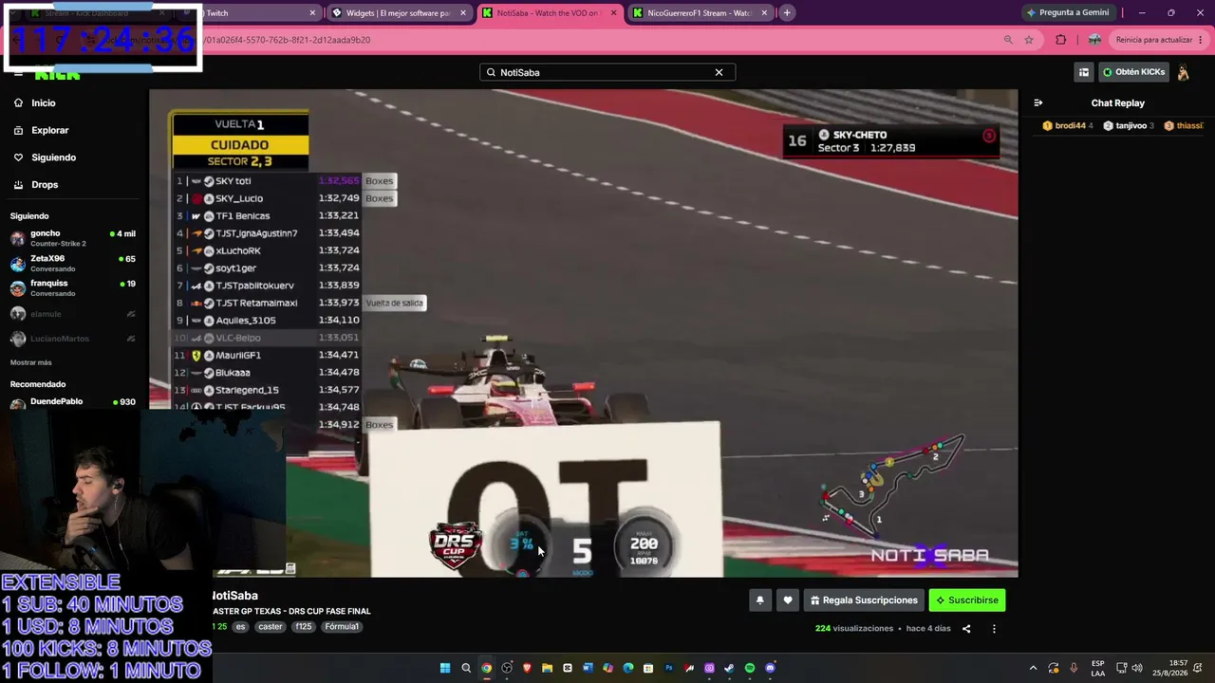1215x683 pixels.
Task: Click goncho's avatar thumbnail
Action: (18, 239)
